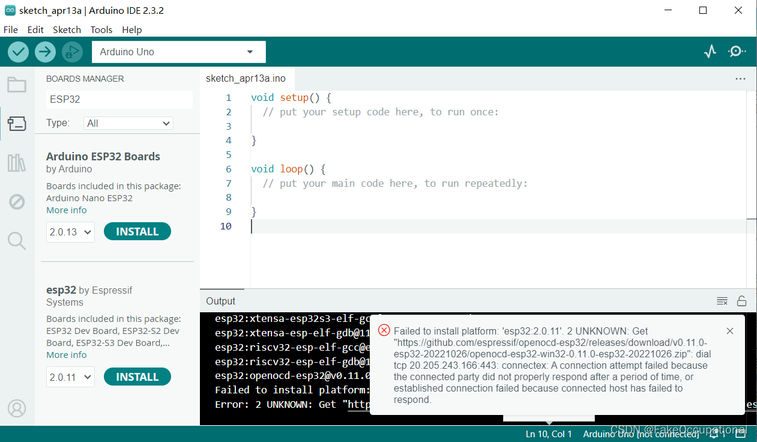
Task: Open the Help menu
Action: point(132,29)
